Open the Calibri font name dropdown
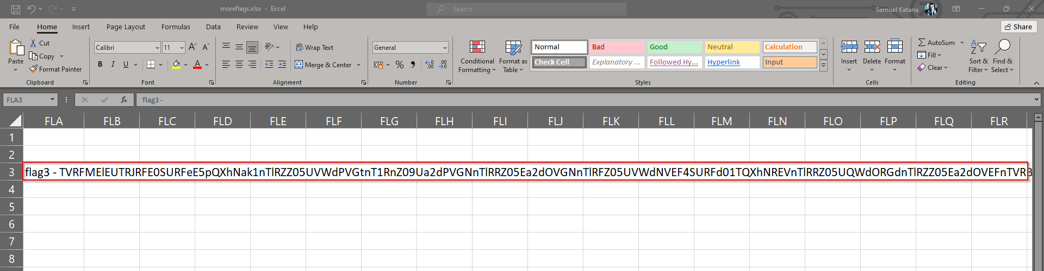The width and height of the screenshot is (1044, 271). pos(157,48)
